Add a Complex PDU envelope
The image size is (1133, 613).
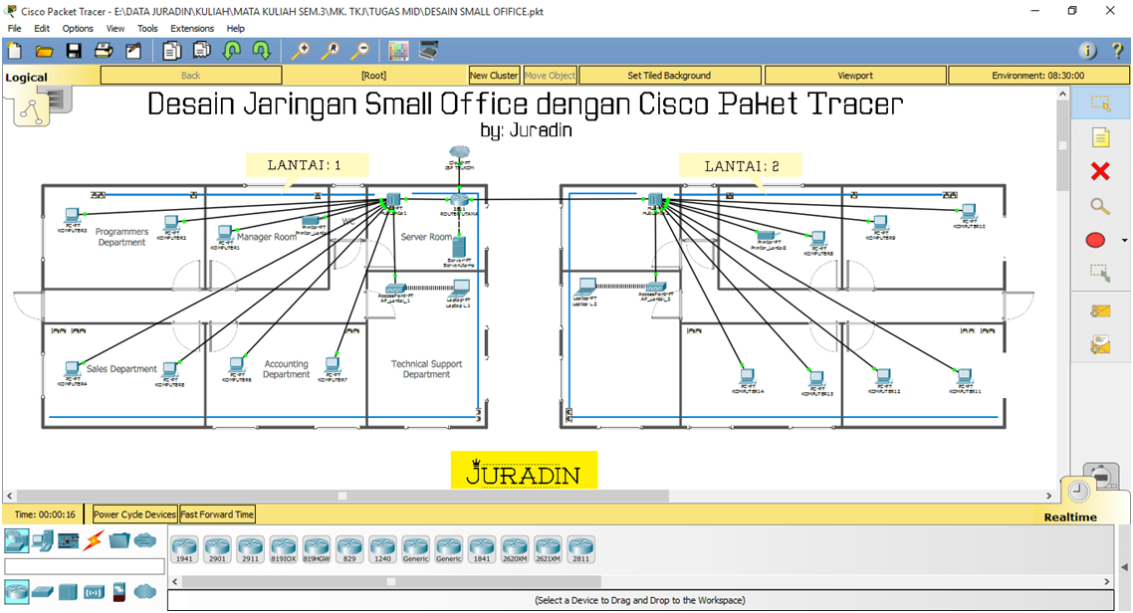coord(1100,345)
